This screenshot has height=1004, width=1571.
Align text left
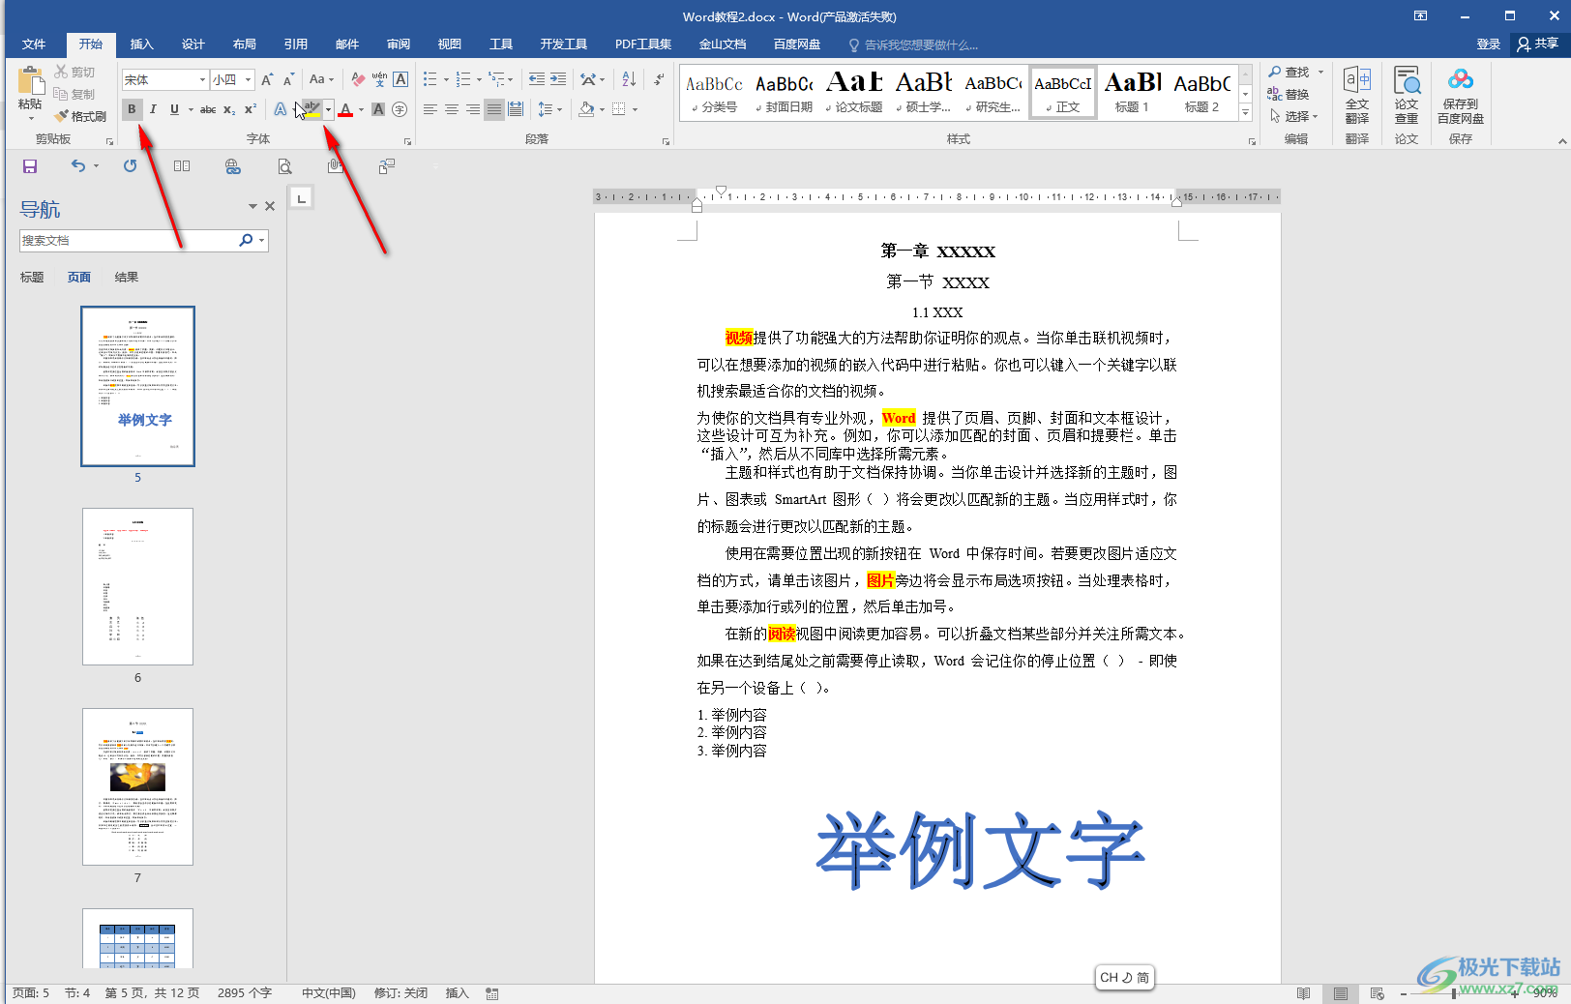[430, 109]
